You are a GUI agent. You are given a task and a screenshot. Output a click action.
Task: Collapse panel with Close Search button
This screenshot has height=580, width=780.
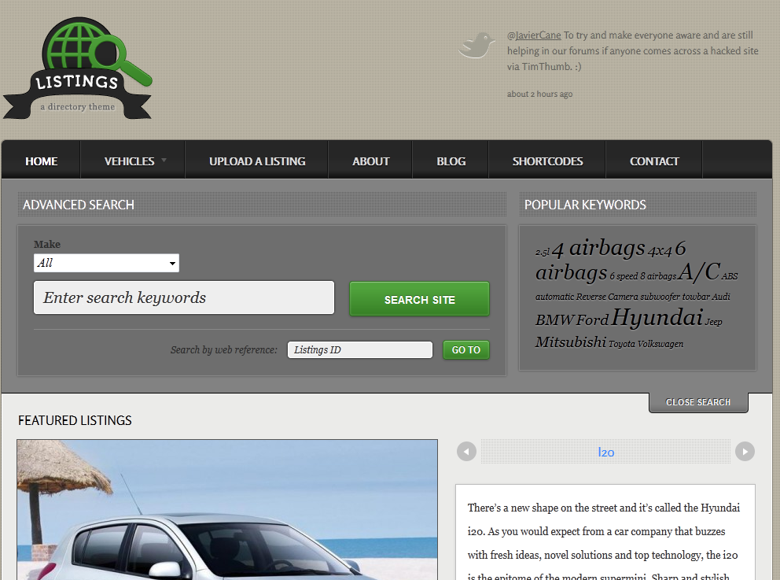click(x=698, y=402)
